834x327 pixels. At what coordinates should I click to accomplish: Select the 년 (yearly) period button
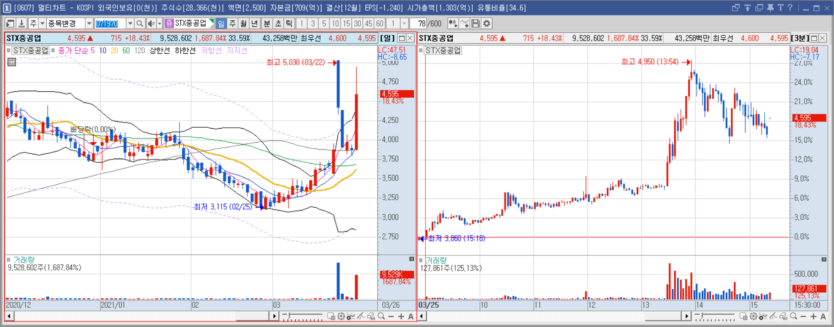tap(255, 23)
